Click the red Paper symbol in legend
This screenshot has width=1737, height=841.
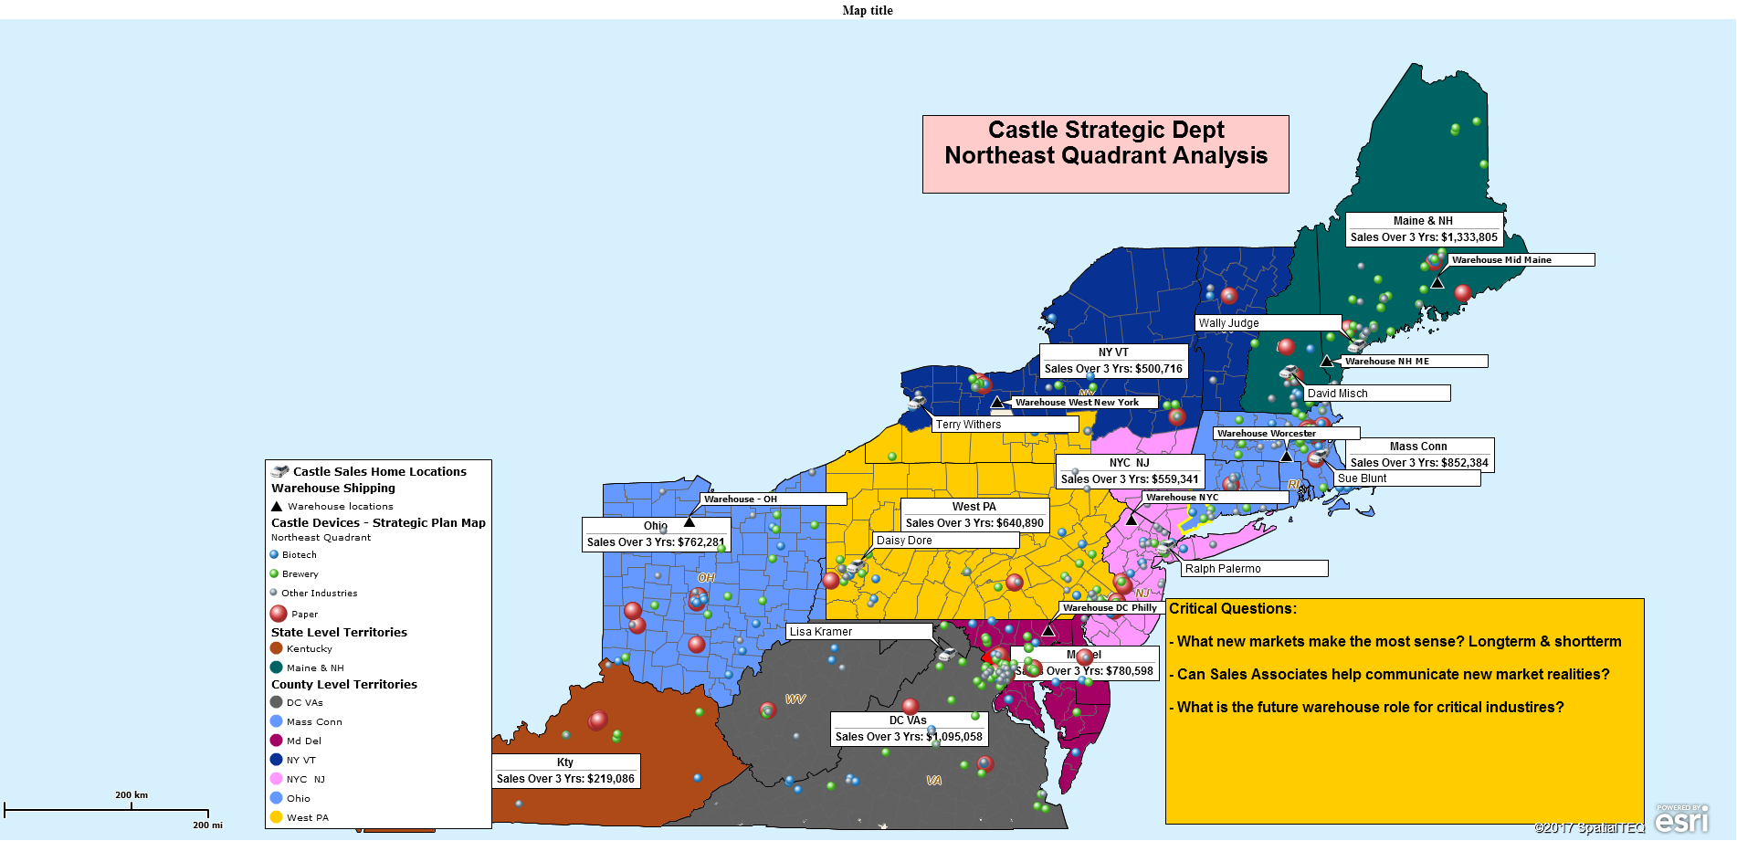(279, 614)
